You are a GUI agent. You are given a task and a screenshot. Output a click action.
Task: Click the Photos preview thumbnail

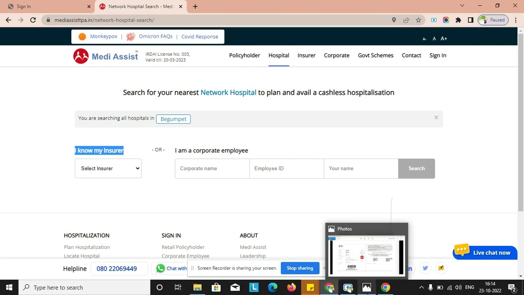coord(367,255)
